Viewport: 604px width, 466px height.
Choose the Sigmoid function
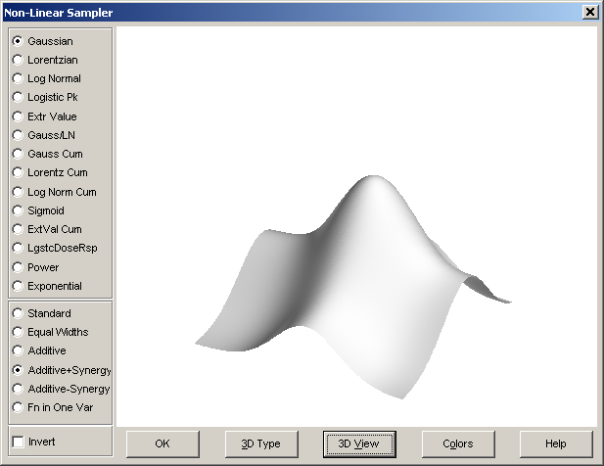(38, 210)
